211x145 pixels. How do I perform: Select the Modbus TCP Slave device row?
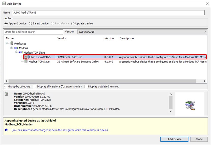[x=115, y=62]
